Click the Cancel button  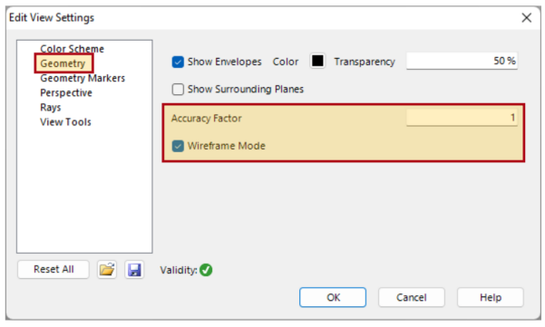412,297
